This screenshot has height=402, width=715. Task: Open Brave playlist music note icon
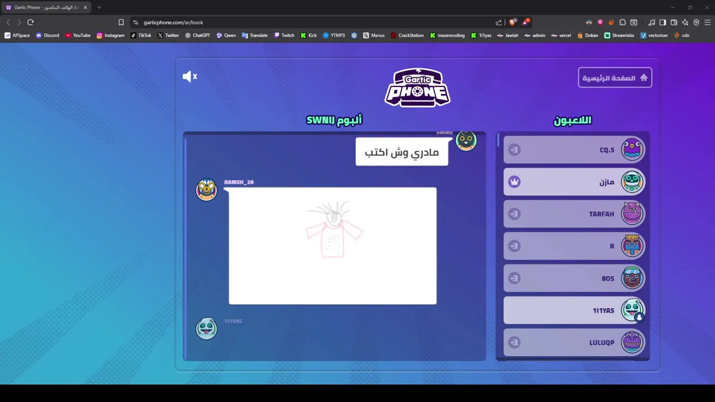click(651, 22)
